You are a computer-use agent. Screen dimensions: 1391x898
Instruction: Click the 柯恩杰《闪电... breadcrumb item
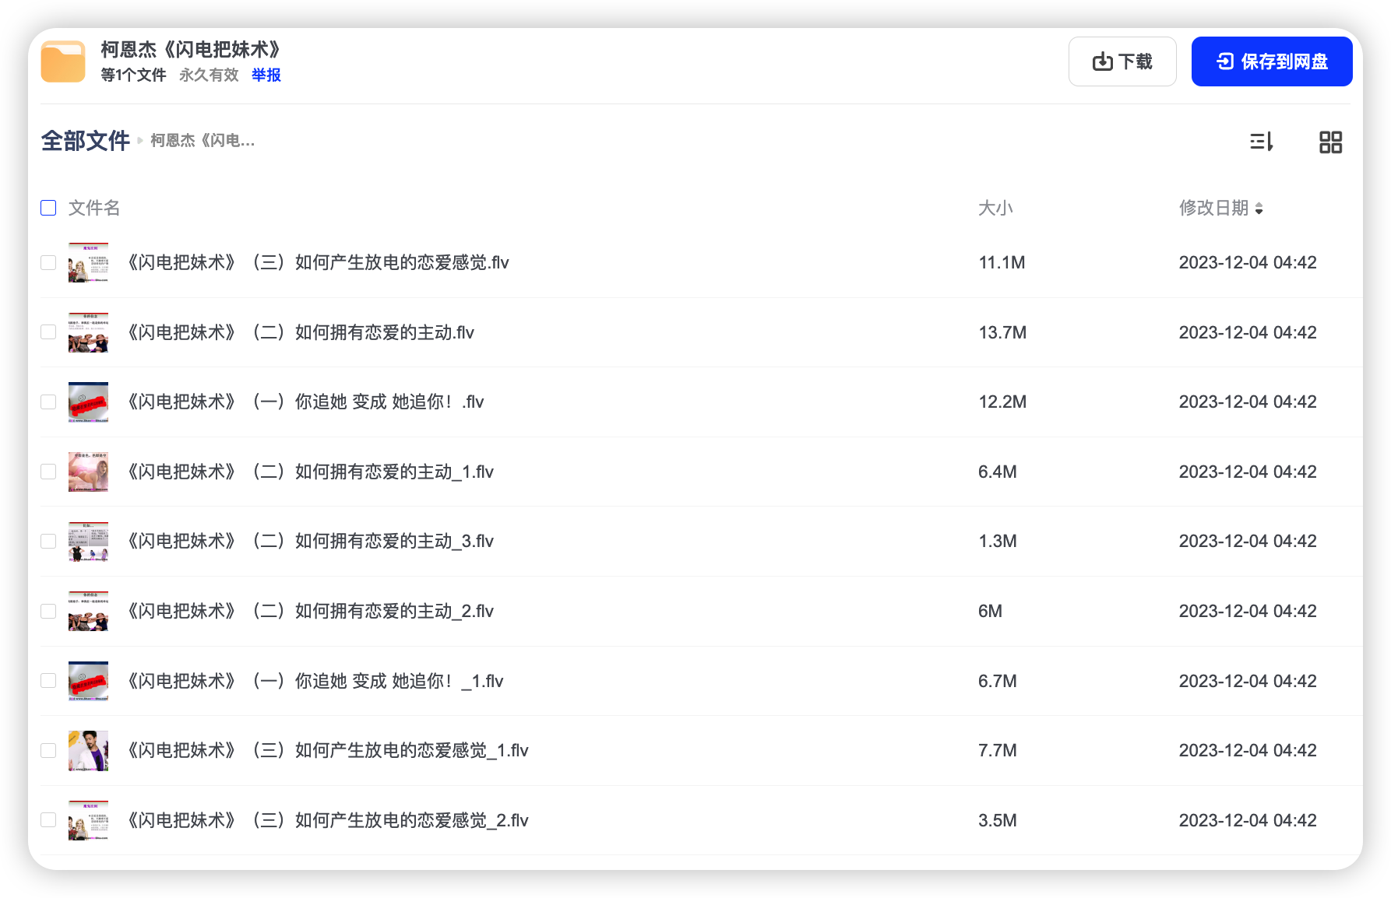pos(202,141)
